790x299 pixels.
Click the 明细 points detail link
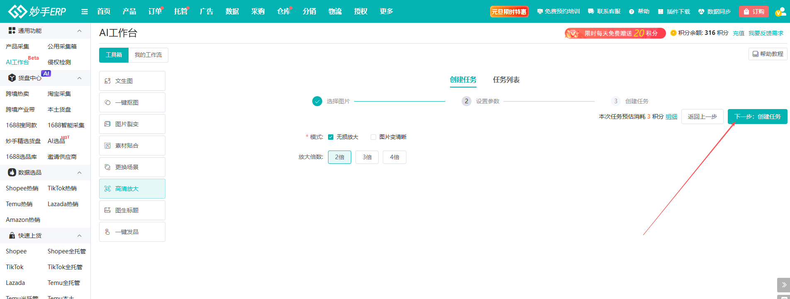click(671, 117)
